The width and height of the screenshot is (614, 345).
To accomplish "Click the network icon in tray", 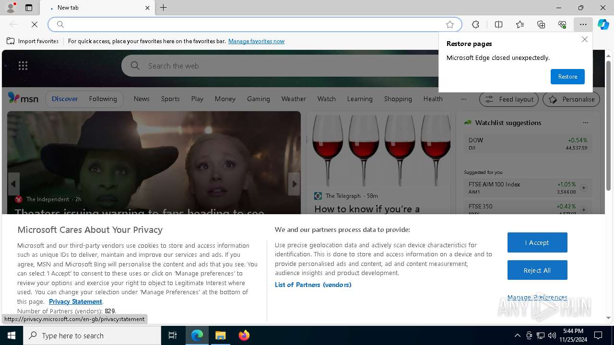I will [x=541, y=335].
